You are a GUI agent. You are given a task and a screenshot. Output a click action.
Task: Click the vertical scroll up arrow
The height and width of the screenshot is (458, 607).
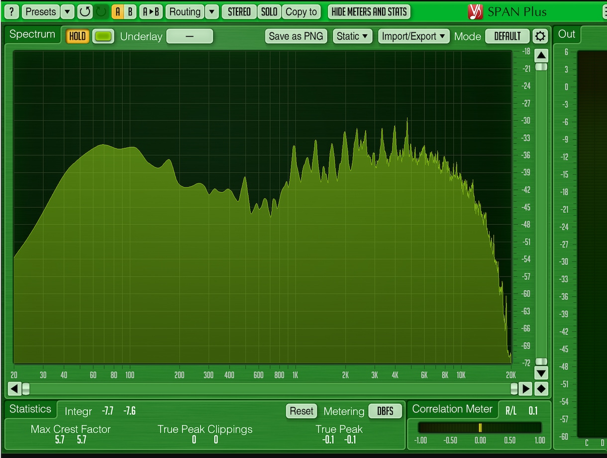(541, 55)
